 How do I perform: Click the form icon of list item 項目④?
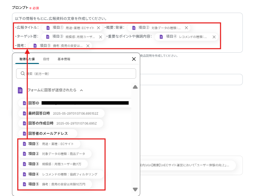click(24, 174)
